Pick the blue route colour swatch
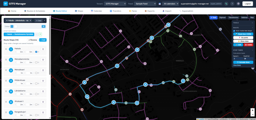Viewport: 256px width, 120px height. pyautogui.click(x=12, y=26)
